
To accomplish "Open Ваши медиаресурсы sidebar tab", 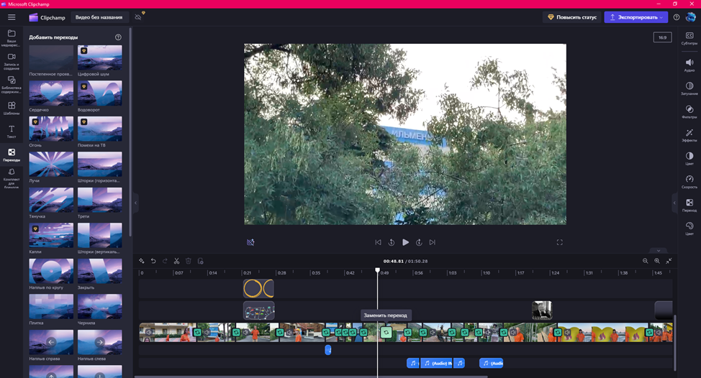I will click(12, 38).
